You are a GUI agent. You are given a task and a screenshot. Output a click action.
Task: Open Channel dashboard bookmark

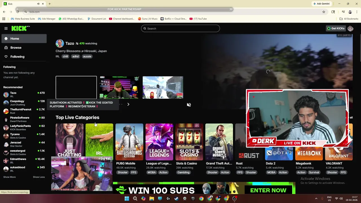(x=122, y=19)
